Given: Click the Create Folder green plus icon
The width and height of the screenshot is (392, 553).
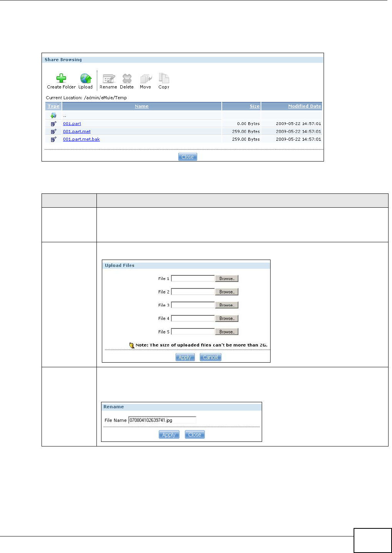Looking at the screenshot, I should tap(61, 78).
